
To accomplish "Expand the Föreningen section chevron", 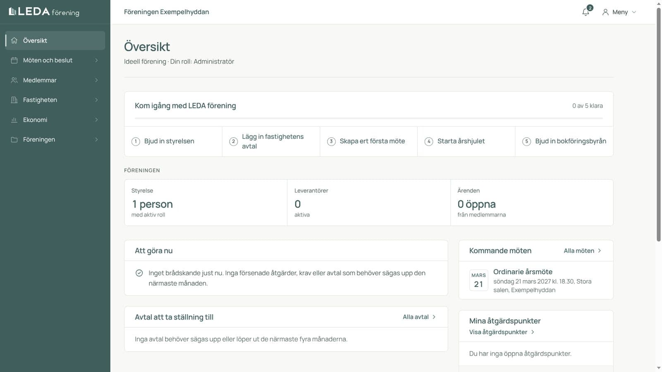I will tap(96, 140).
